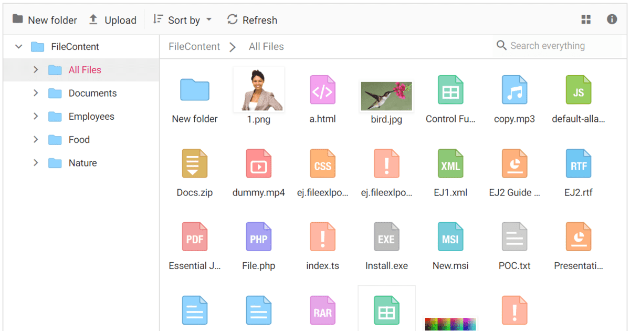Image resolution: width=630 pixels, height=331 pixels.
Task: Focus the Search everything field
Action: [x=556, y=46]
